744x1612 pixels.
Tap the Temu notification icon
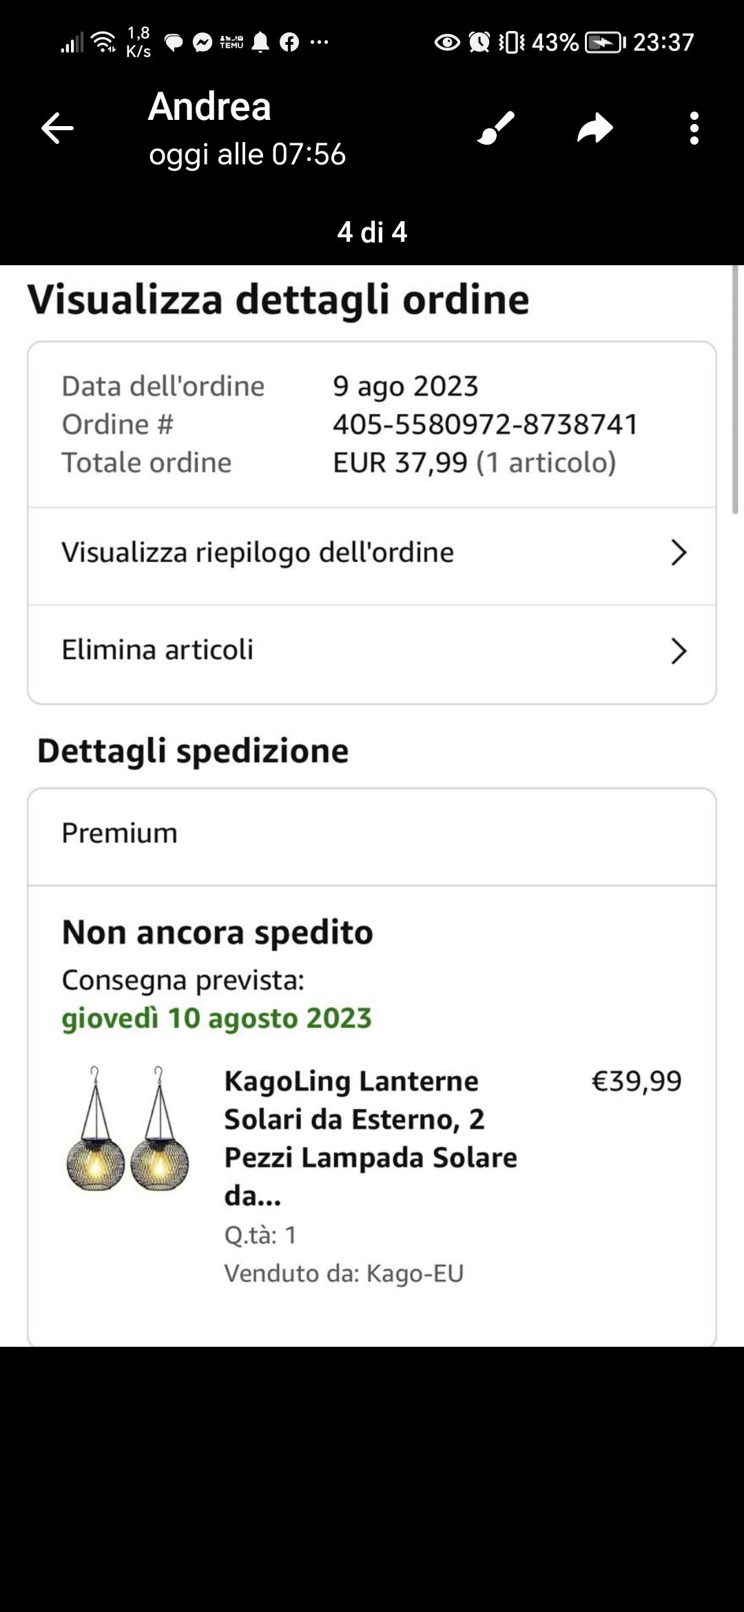pos(231,43)
